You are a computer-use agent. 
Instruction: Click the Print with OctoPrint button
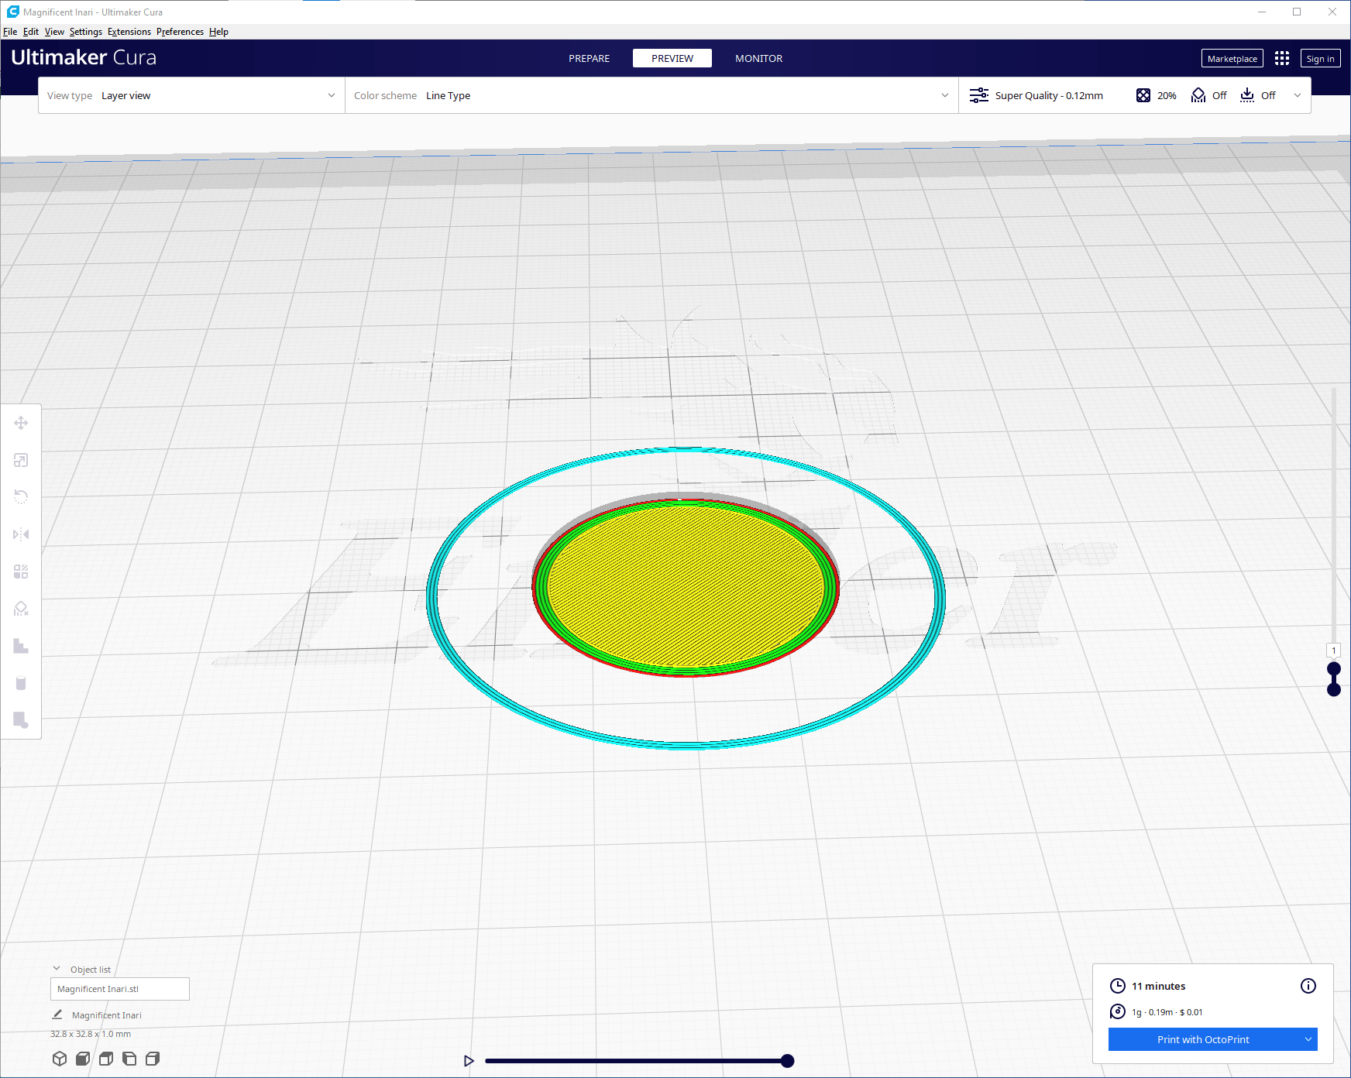coord(1202,1039)
